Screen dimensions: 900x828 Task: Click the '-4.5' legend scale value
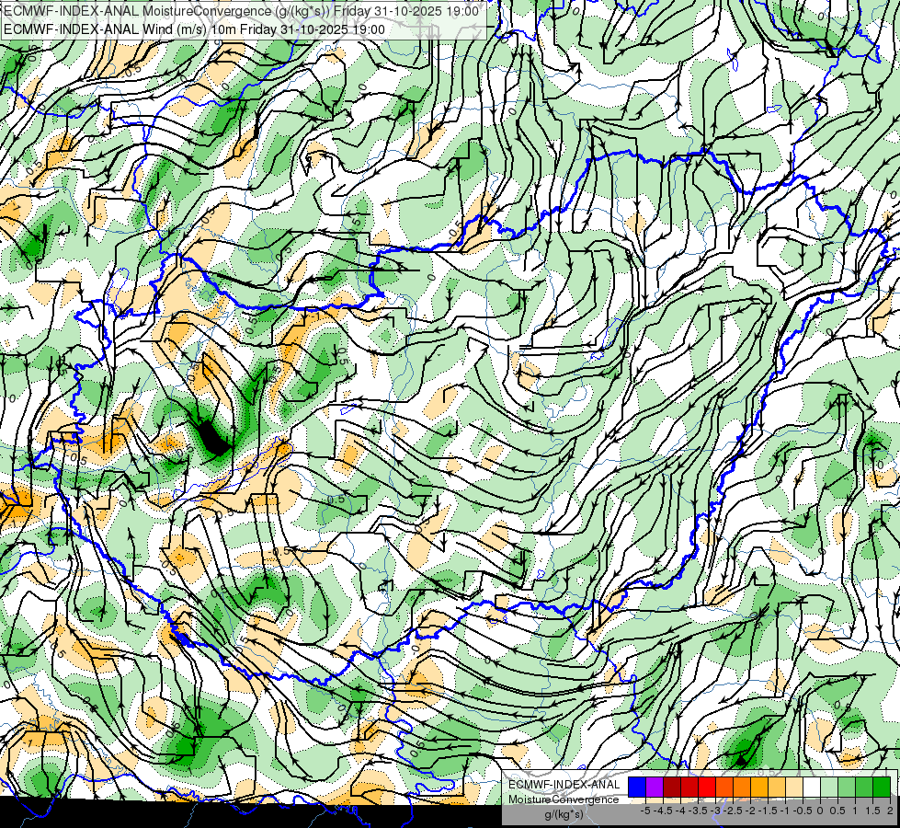pos(664,811)
